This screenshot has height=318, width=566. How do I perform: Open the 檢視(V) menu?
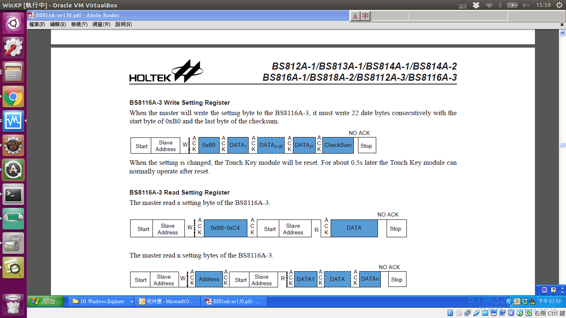80,25
